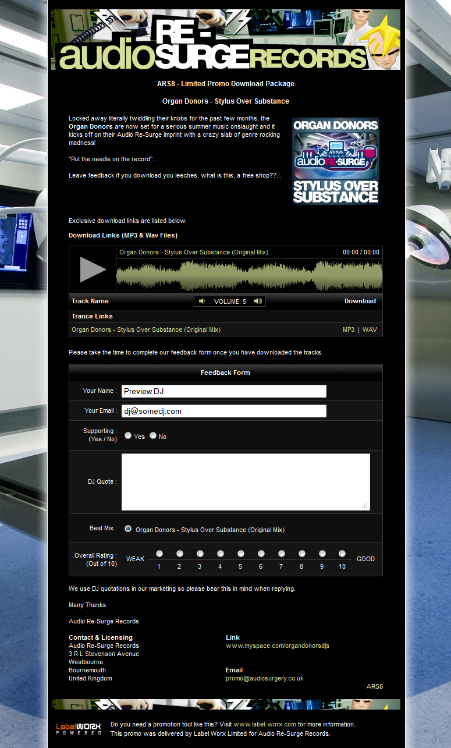The width and height of the screenshot is (451, 748).
Task: Select Yes for Supporting
Action: 128,435
